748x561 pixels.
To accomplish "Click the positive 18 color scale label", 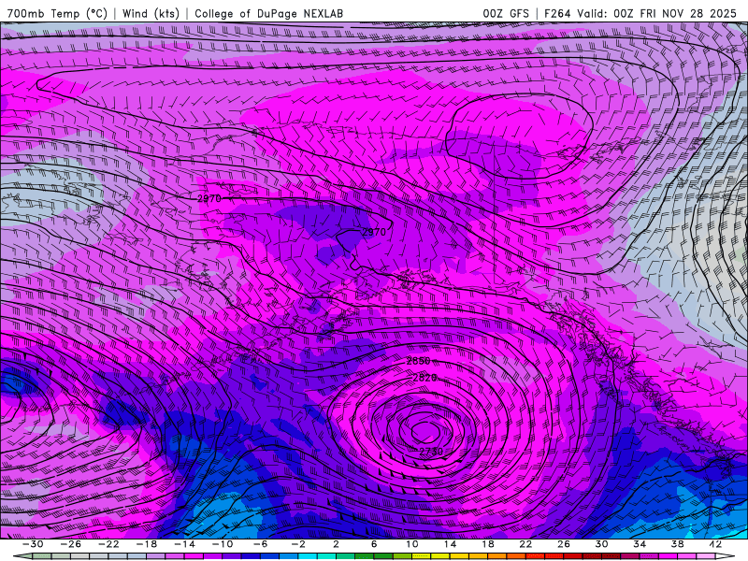I will click(487, 544).
